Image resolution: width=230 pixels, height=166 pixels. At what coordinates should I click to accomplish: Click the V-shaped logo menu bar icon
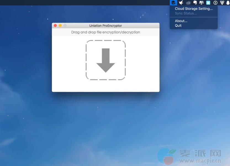point(222,3)
